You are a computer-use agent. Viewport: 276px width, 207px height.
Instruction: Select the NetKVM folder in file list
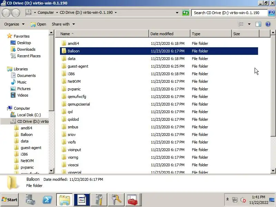(159, 81)
